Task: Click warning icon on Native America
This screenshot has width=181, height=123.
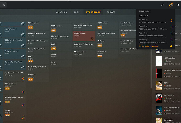Action: (x=92, y=39)
